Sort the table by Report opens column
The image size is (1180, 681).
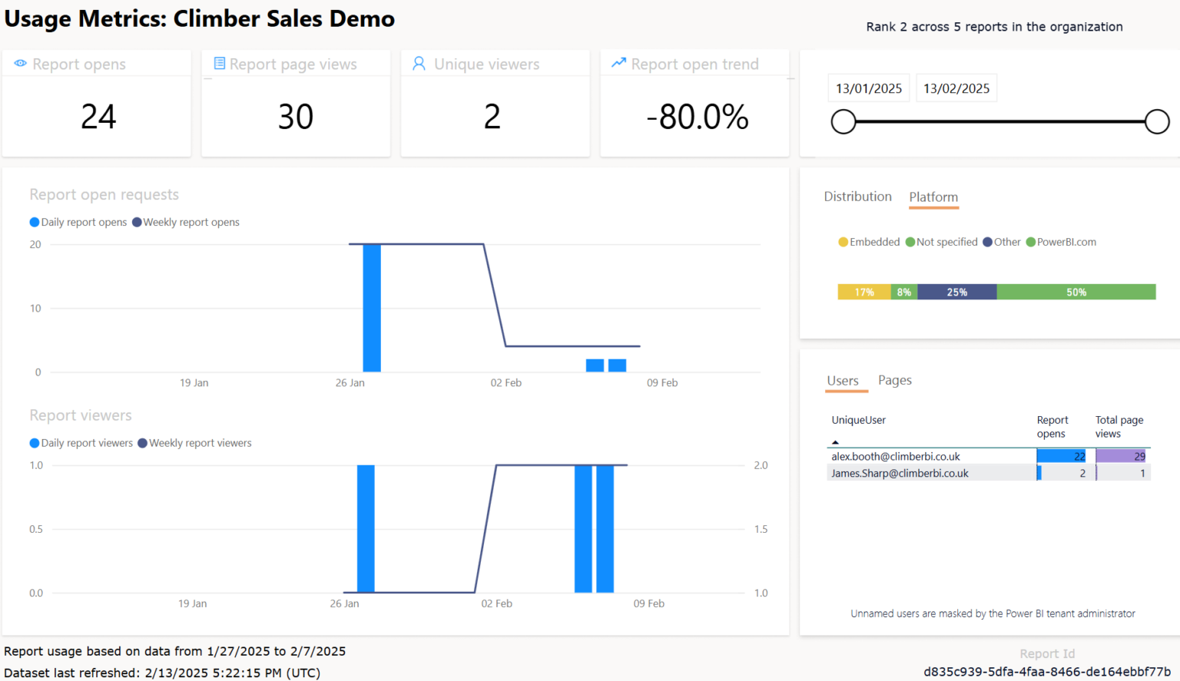point(1052,427)
